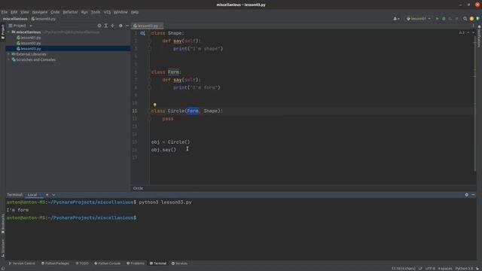This screenshot has width=482, height=271.
Task: Click the UTF-8 encoding in the status bar
Action: pyautogui.click(x=430, y=269)
